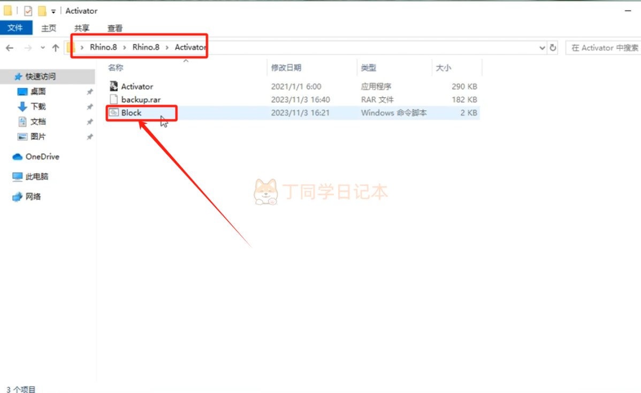Click the Back navigation arrow
Screen dimensions: 641x393
[x=10, y=48]
